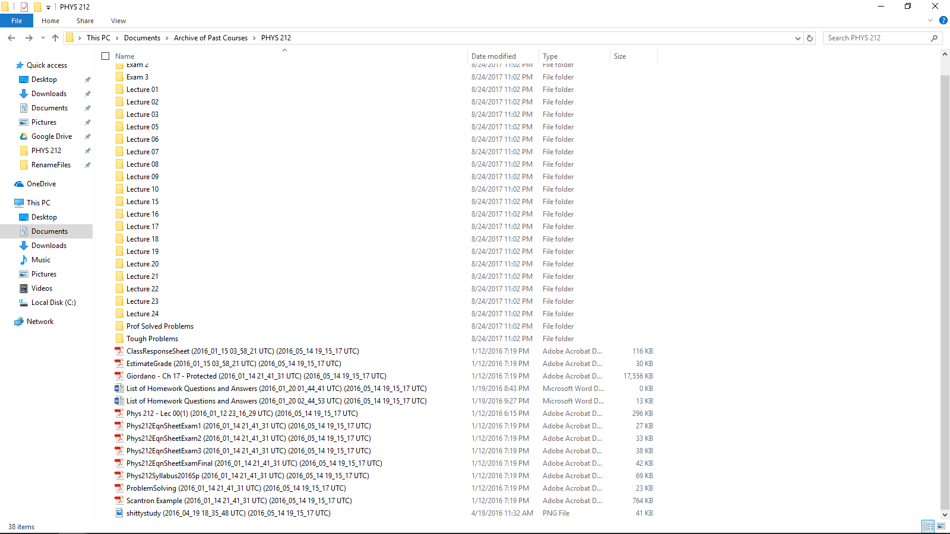Click the This PC breadcrumb
This screenshot has width=950, height=534.
tap(99, 38)
